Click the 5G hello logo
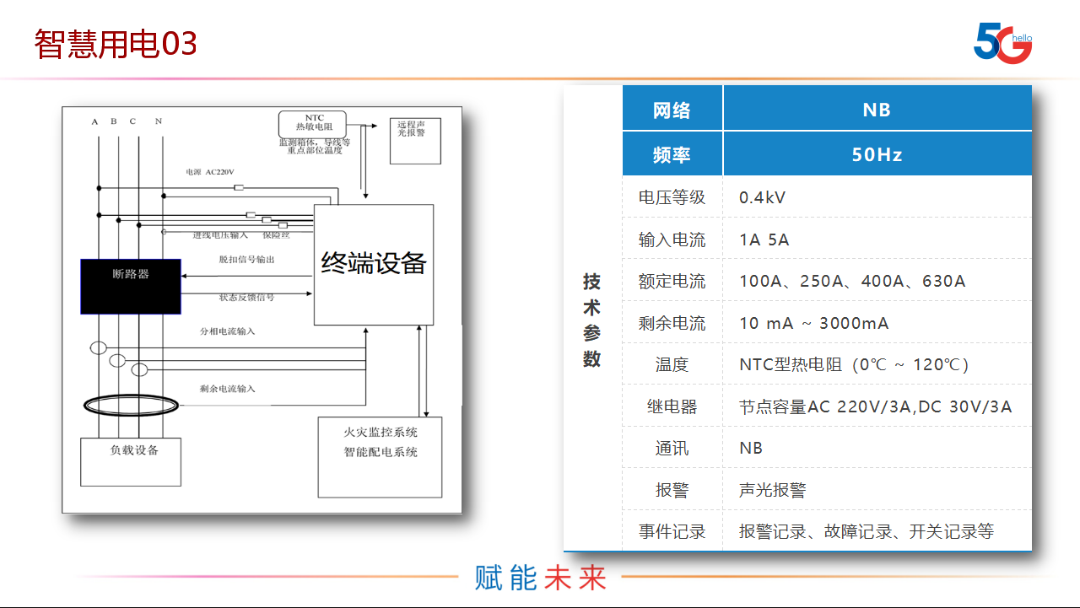Viewport: 1080px width, 608px height. click(x=1002, y=42)
